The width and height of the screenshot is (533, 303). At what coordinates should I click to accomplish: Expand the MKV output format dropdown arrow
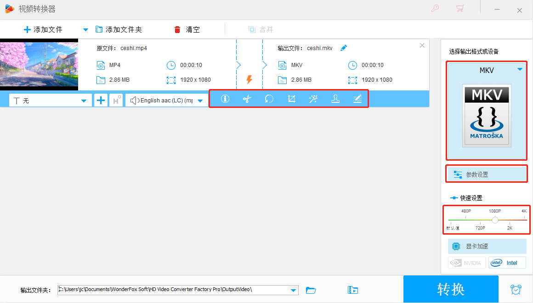coord(520,69)
